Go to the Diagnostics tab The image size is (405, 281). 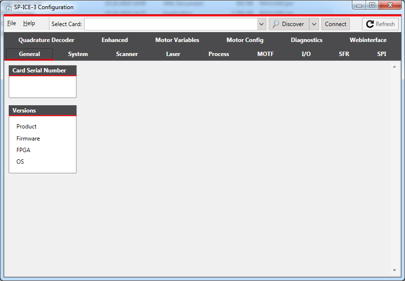click(x=306, y=40)
